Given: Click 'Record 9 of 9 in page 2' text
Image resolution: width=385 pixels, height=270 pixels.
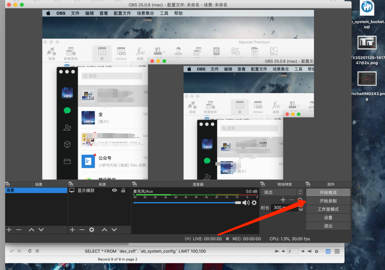Looking at the screenshot, I should click(118, 259).
